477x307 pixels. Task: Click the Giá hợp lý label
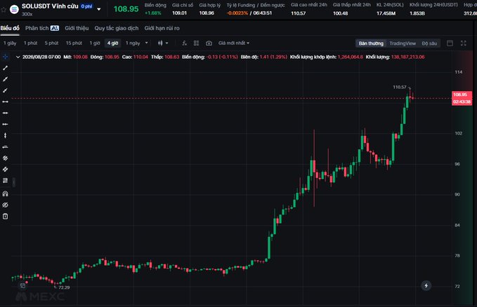pos(209,5)
